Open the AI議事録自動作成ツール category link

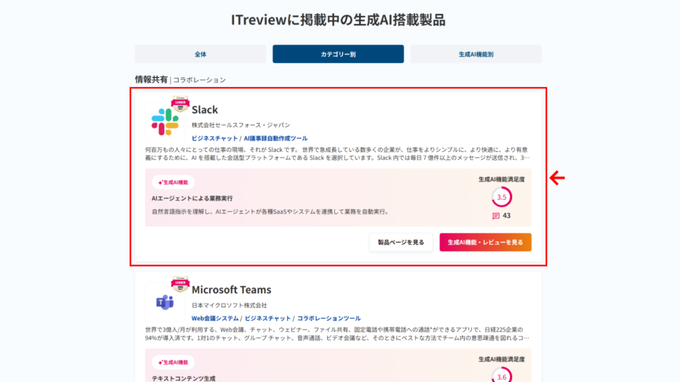tap(276, 138)
